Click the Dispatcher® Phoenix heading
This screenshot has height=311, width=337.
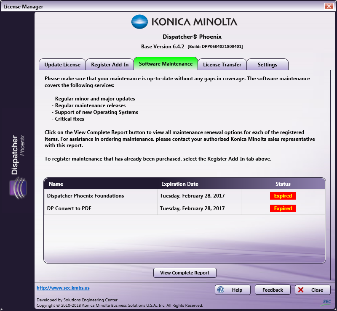click(192, 37)
